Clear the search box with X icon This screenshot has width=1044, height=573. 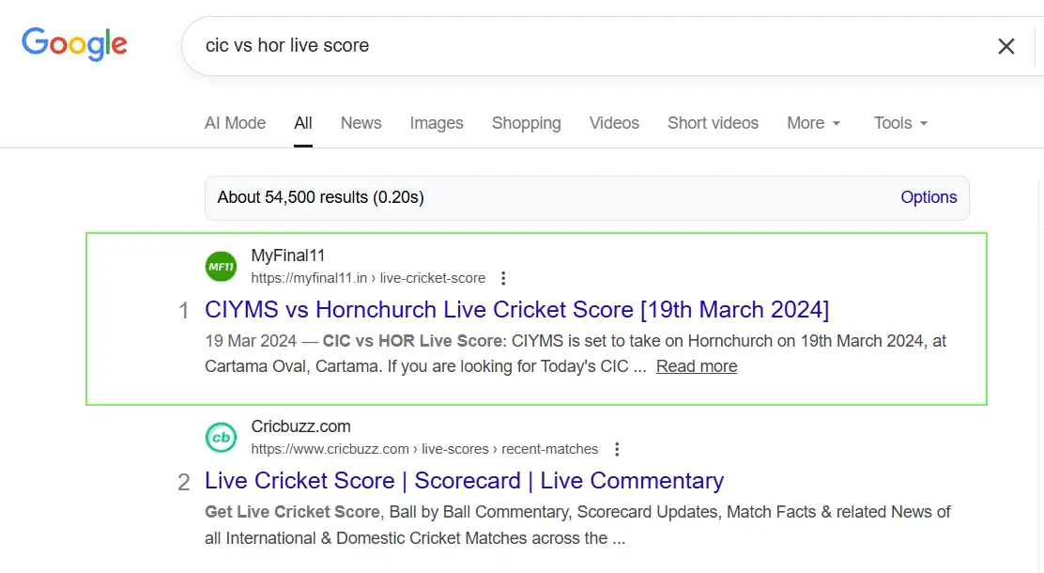click(x=1006, y=46)
